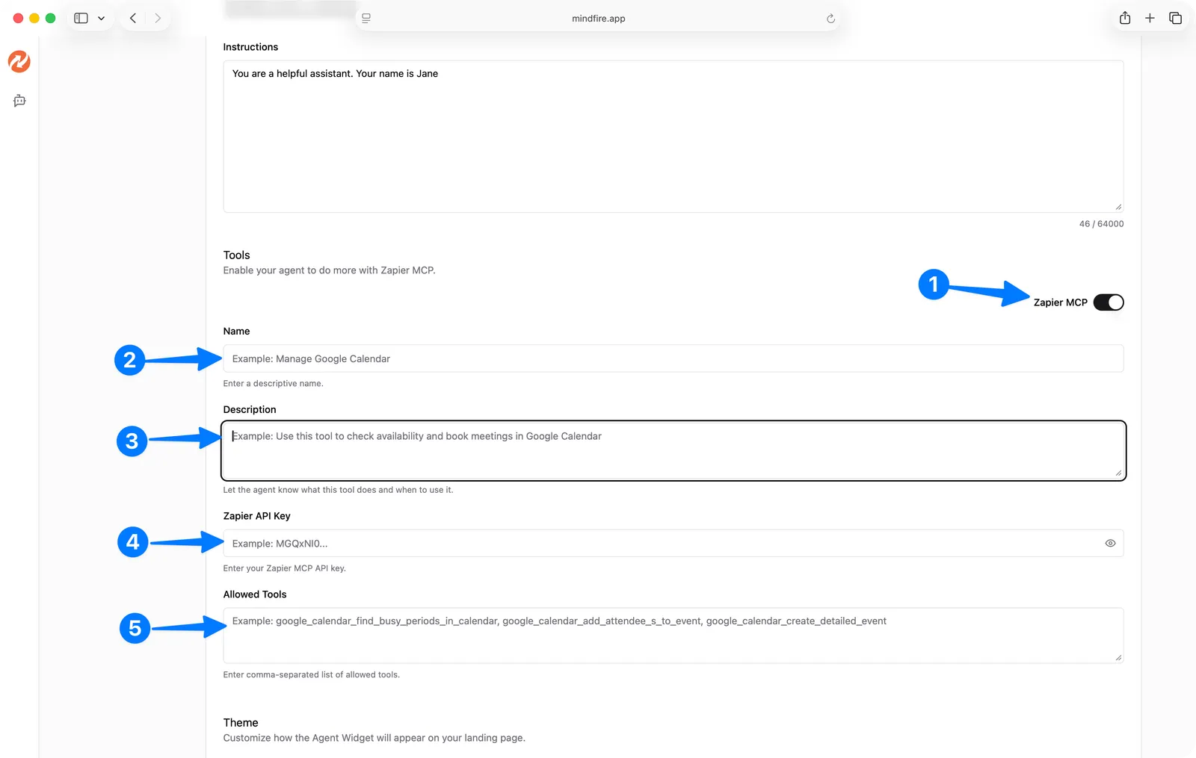Focus the tool Name input field
Screen dimensions: 1196x758
coord(673,358)
